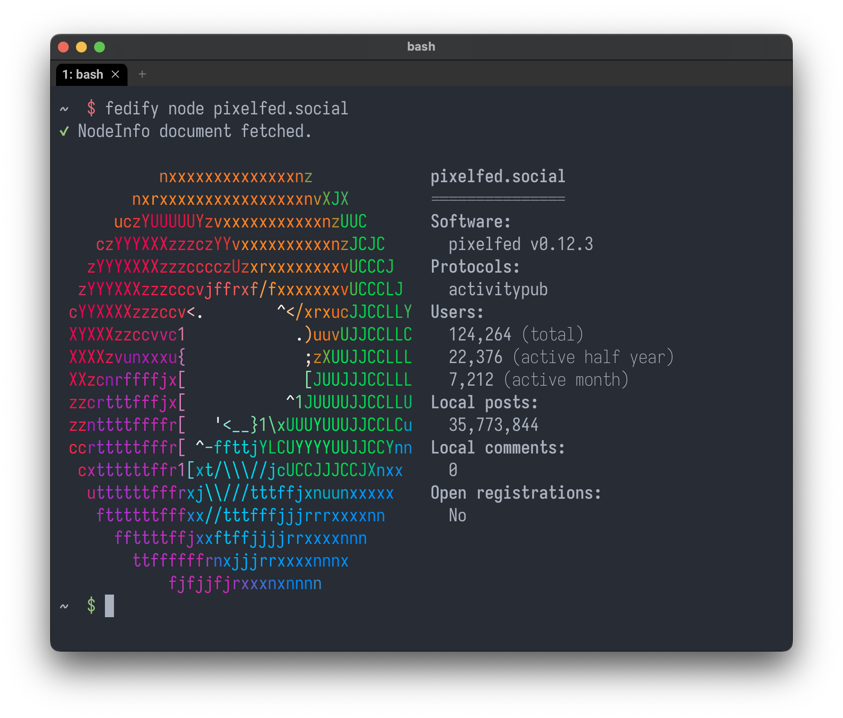Click '124,264 (total)' users value
Image resolution: width=843 pixels, height=718 pixels.
(x=516, y=335)
